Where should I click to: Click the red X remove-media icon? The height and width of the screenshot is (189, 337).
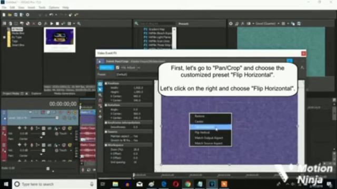tap(34, 24)
